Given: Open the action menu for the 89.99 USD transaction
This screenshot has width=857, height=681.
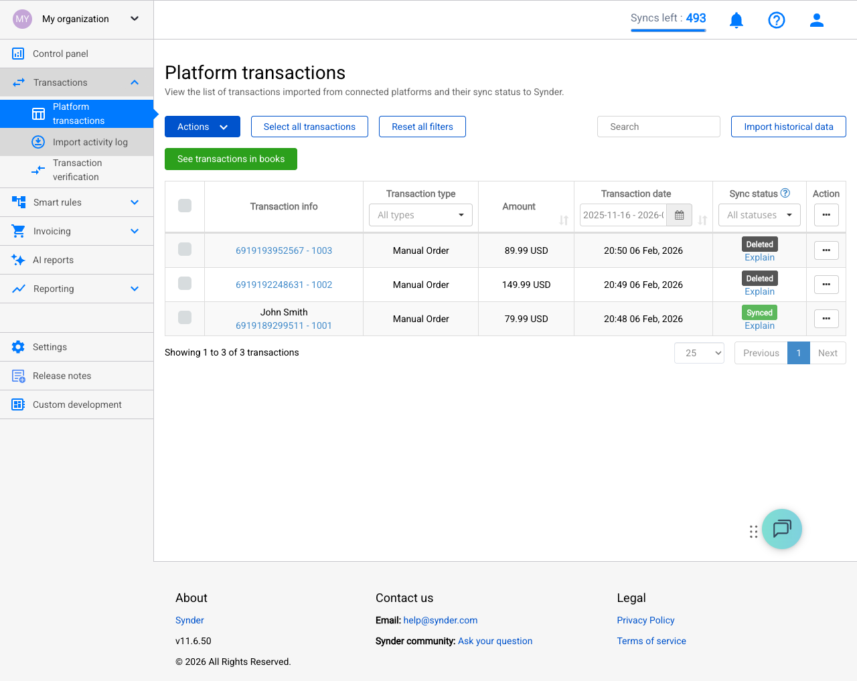Looking at the screenshot, I should (x=826, y=250).
